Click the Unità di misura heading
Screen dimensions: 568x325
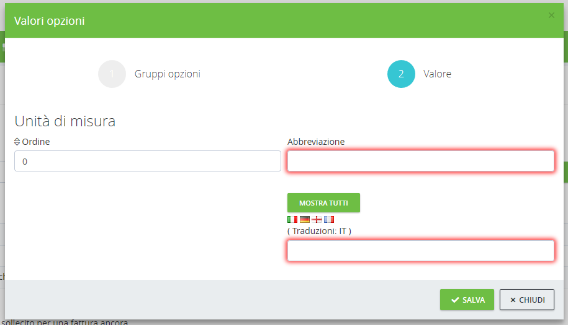(x=65, y=121)
